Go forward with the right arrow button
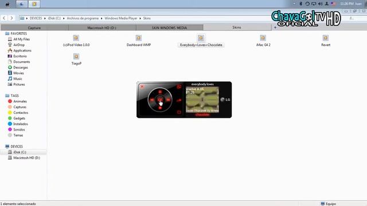Screen dimensions: 367x206 [11, 18]
